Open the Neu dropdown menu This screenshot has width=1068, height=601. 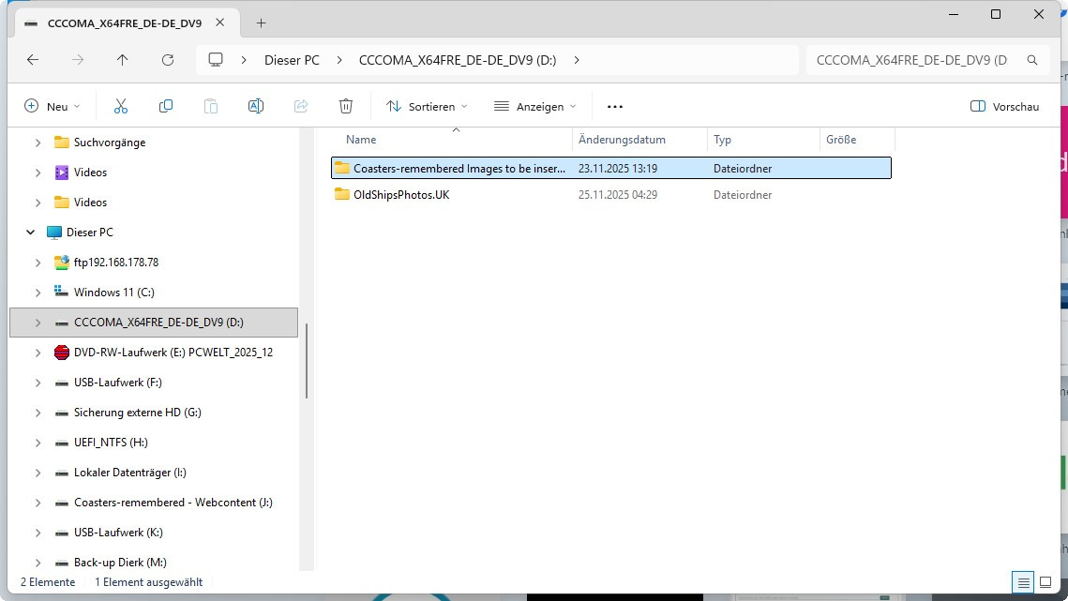52,106
